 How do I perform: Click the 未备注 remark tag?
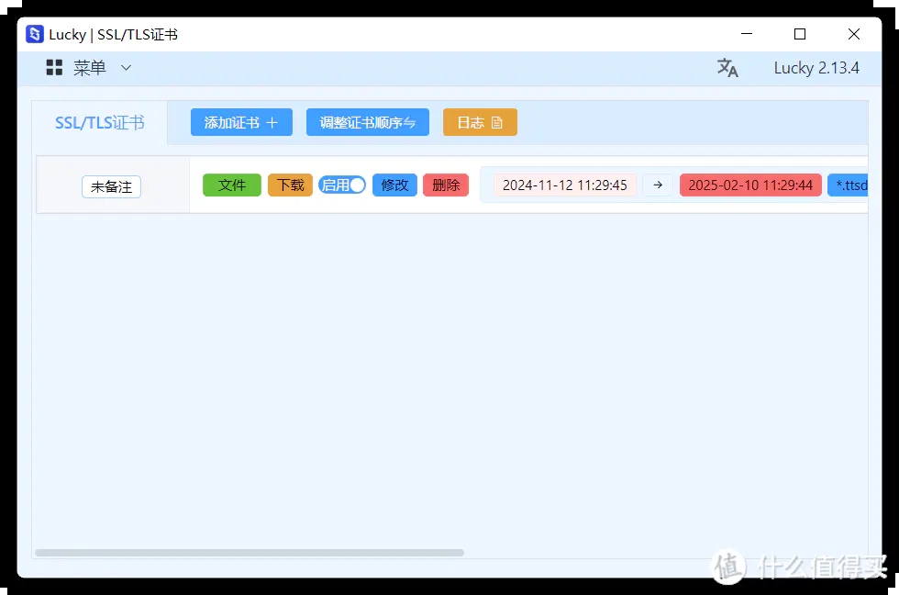(x=111, y=186)
